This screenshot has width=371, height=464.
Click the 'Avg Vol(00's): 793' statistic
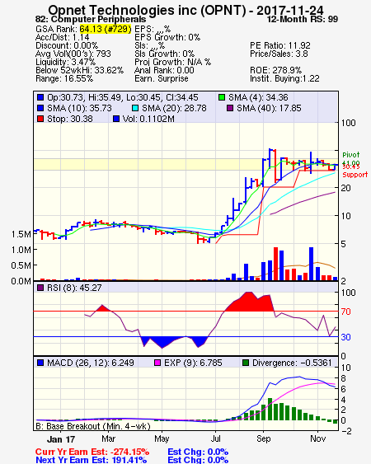click(x=73, y=54)
